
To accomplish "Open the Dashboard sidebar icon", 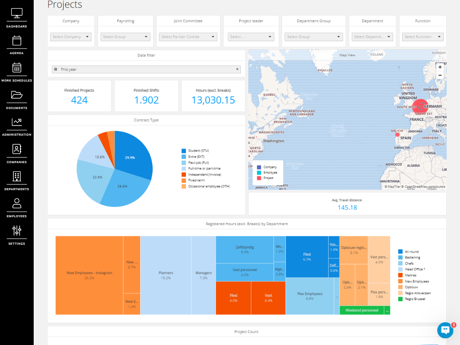I will [17, 13].
